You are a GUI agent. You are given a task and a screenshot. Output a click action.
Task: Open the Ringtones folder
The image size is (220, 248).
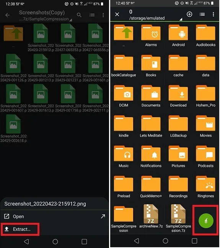pyautogui.click(x=206, y=187)
